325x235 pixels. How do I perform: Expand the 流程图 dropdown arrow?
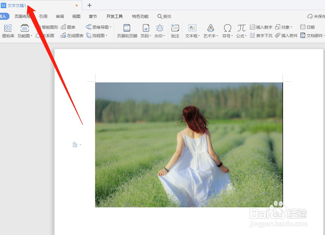[x=106, y=36]
